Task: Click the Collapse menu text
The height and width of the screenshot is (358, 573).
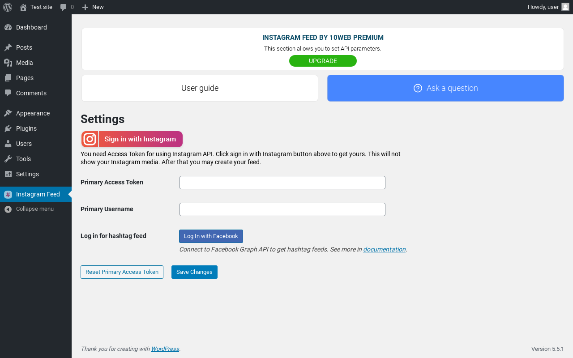Action: pyautogui.click(x=35, y=209)
